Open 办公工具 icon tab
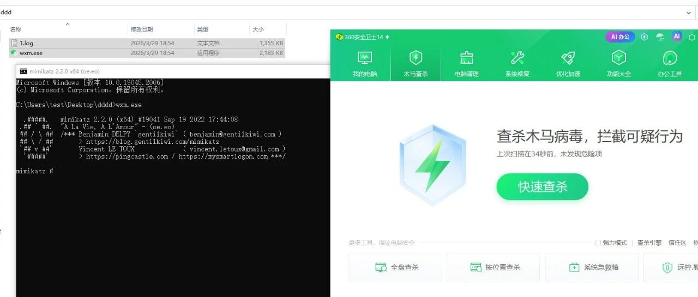Screen dimensions: 698x297 [x=670, y=64]
